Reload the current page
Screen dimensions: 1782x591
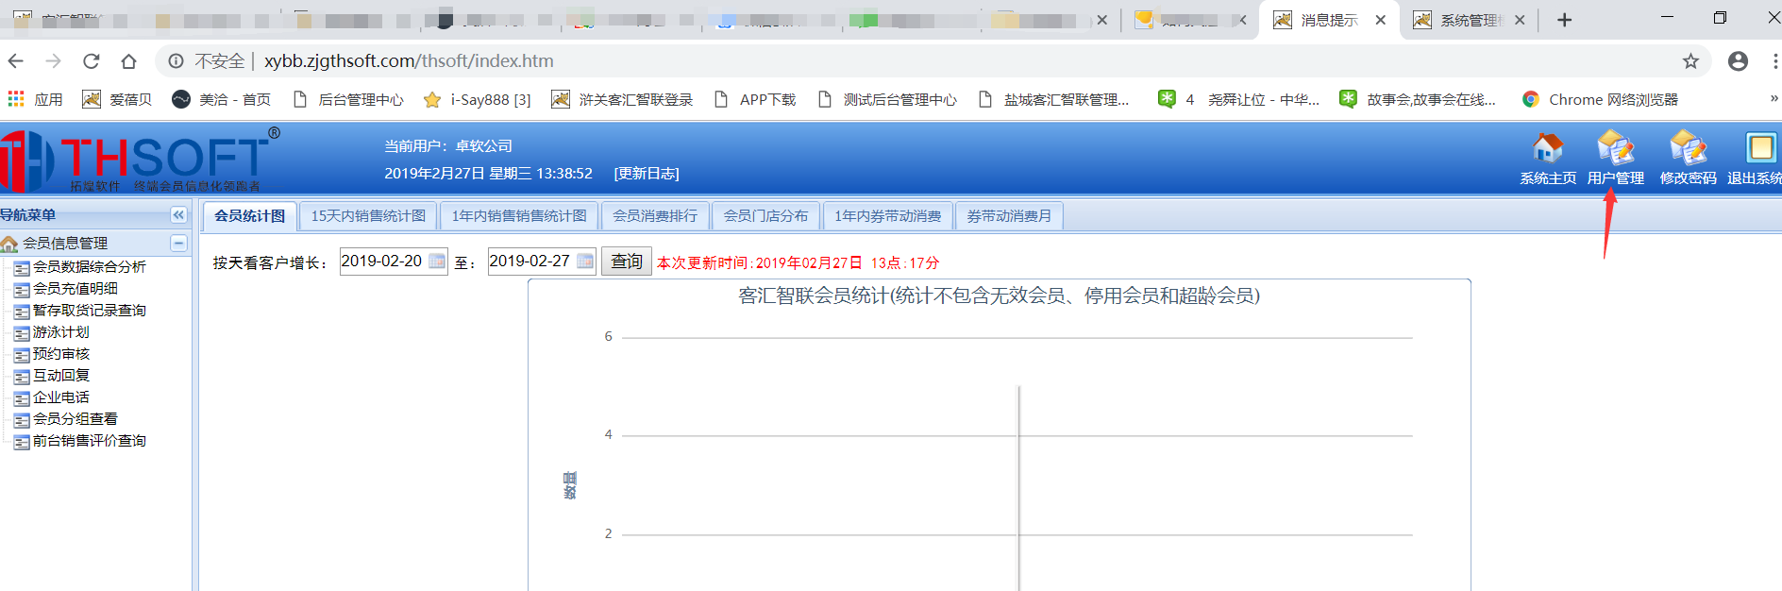(x=92, y=61)
